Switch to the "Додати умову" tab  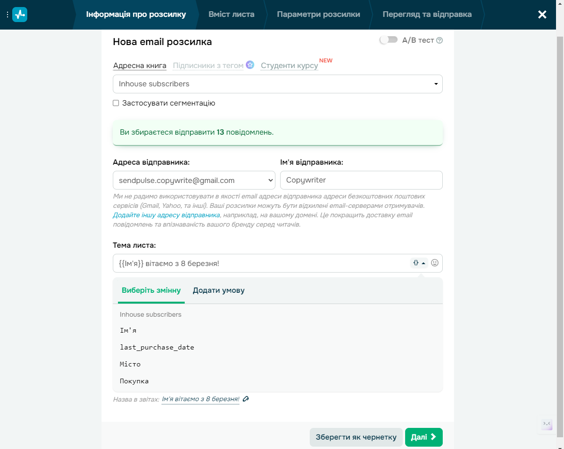coord(219,290)
